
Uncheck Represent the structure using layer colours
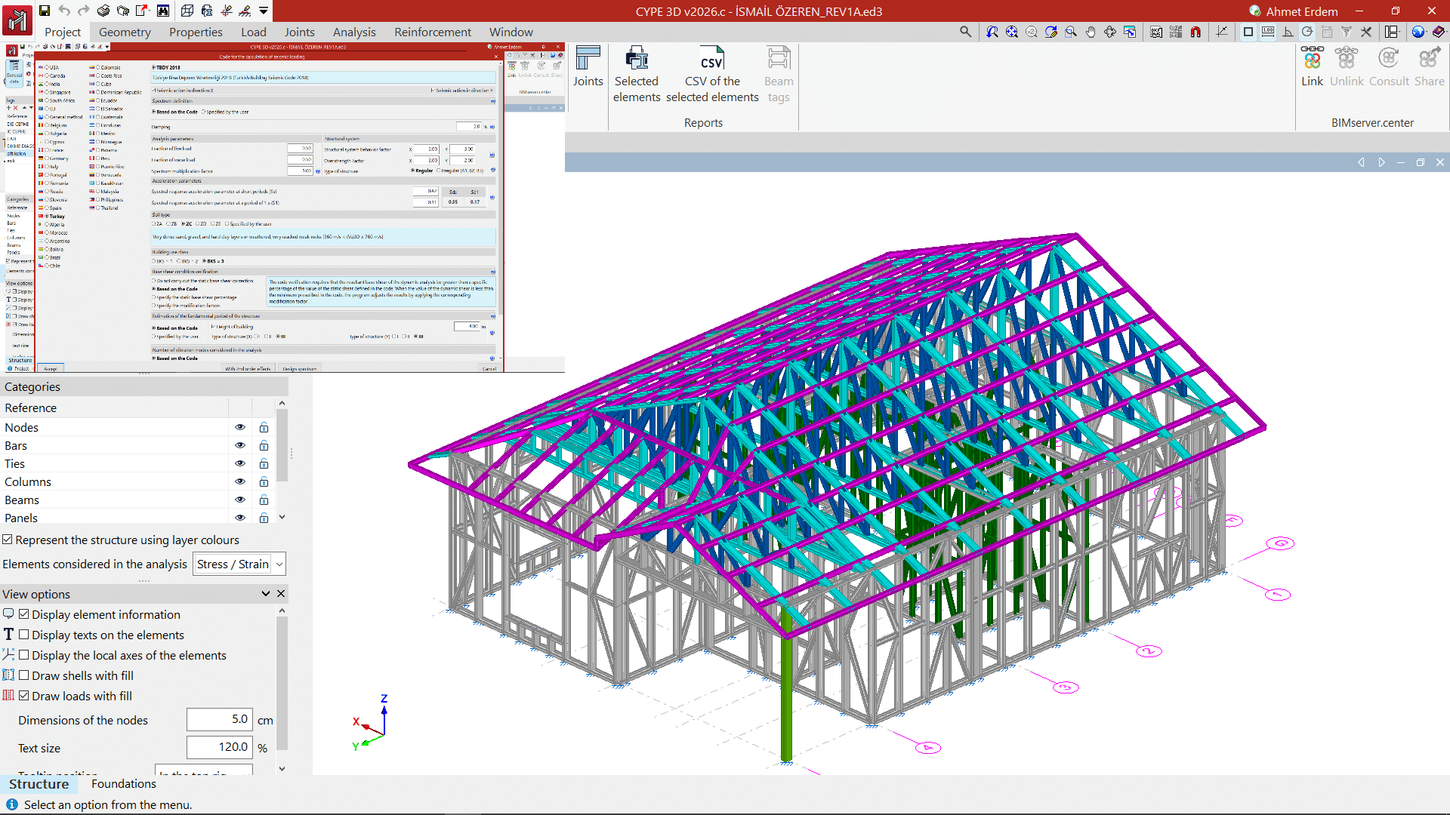click(x=8, y=540)
